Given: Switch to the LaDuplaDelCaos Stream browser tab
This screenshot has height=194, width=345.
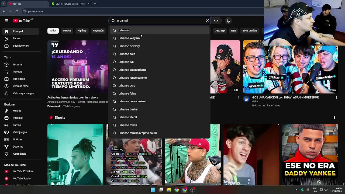Looking at the screenshot, I should point(70,4).
